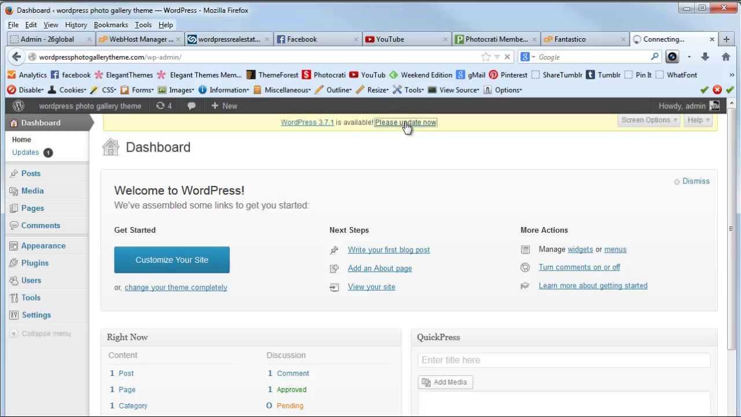Viewport: 741px width, 417px height.
Task: Click the admin avatar in admin bar
Action: (x=714, y=106)
